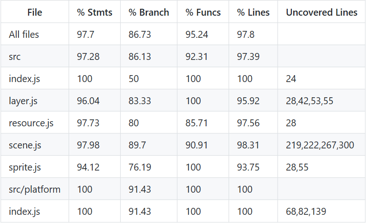
Task: Select the resource.js file name
Action: (31, 123)
